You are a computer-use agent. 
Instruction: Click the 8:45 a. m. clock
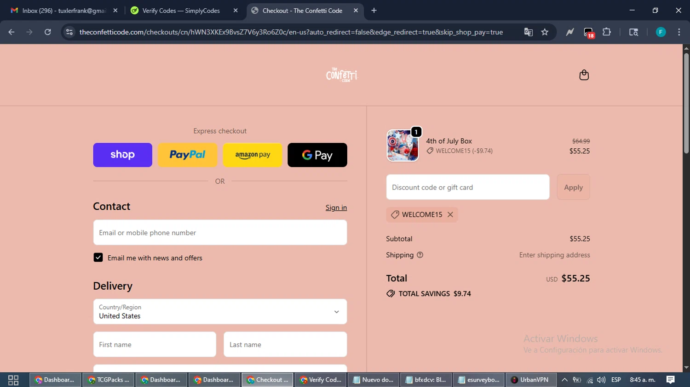[643, 380]
